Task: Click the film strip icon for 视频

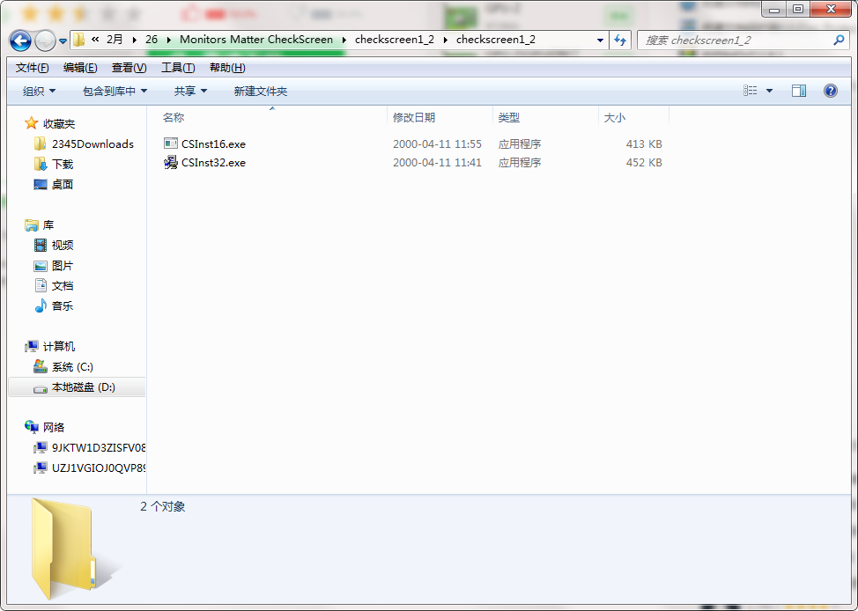Action: click(x=41, y=245)
